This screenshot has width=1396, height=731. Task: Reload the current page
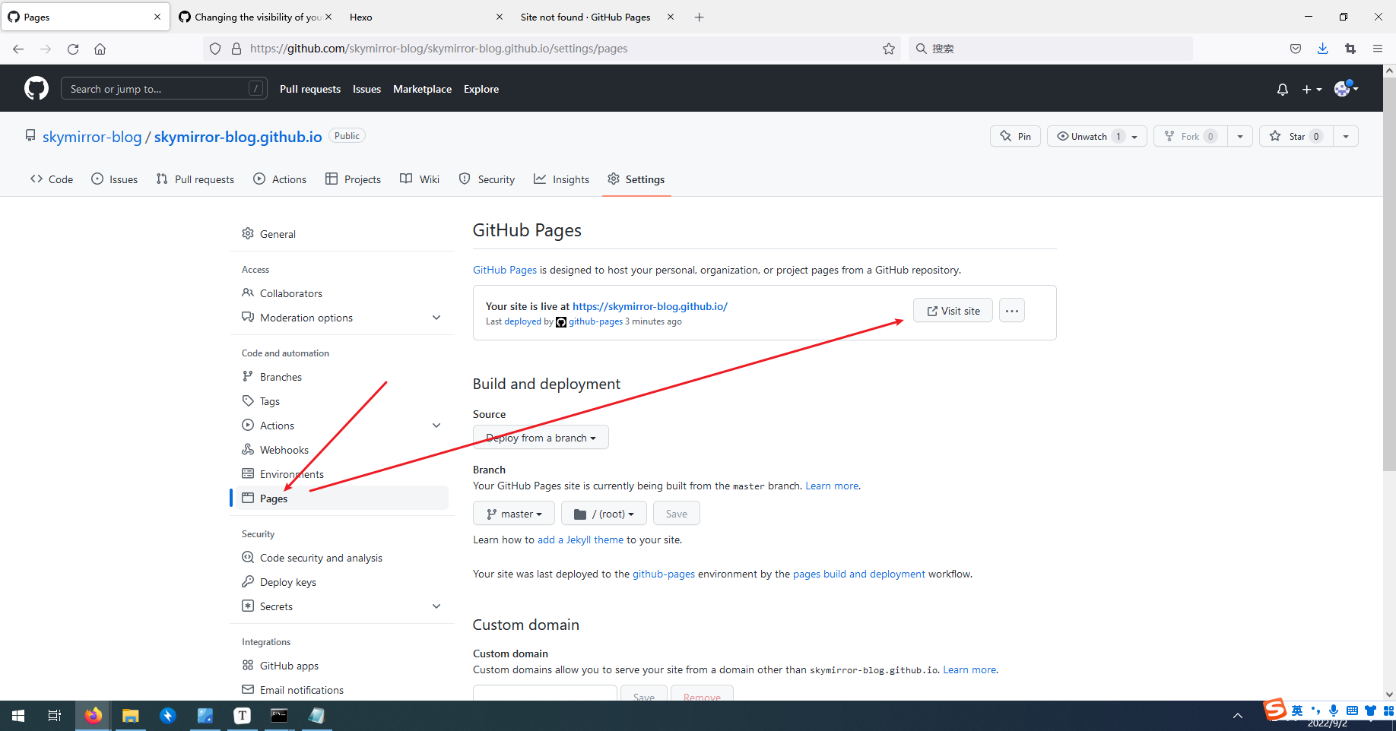73,49
